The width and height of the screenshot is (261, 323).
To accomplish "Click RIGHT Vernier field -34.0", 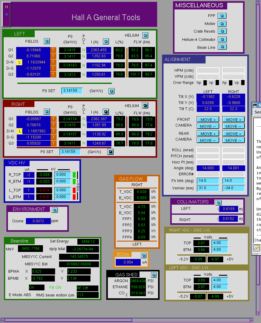I will point(234,188).
